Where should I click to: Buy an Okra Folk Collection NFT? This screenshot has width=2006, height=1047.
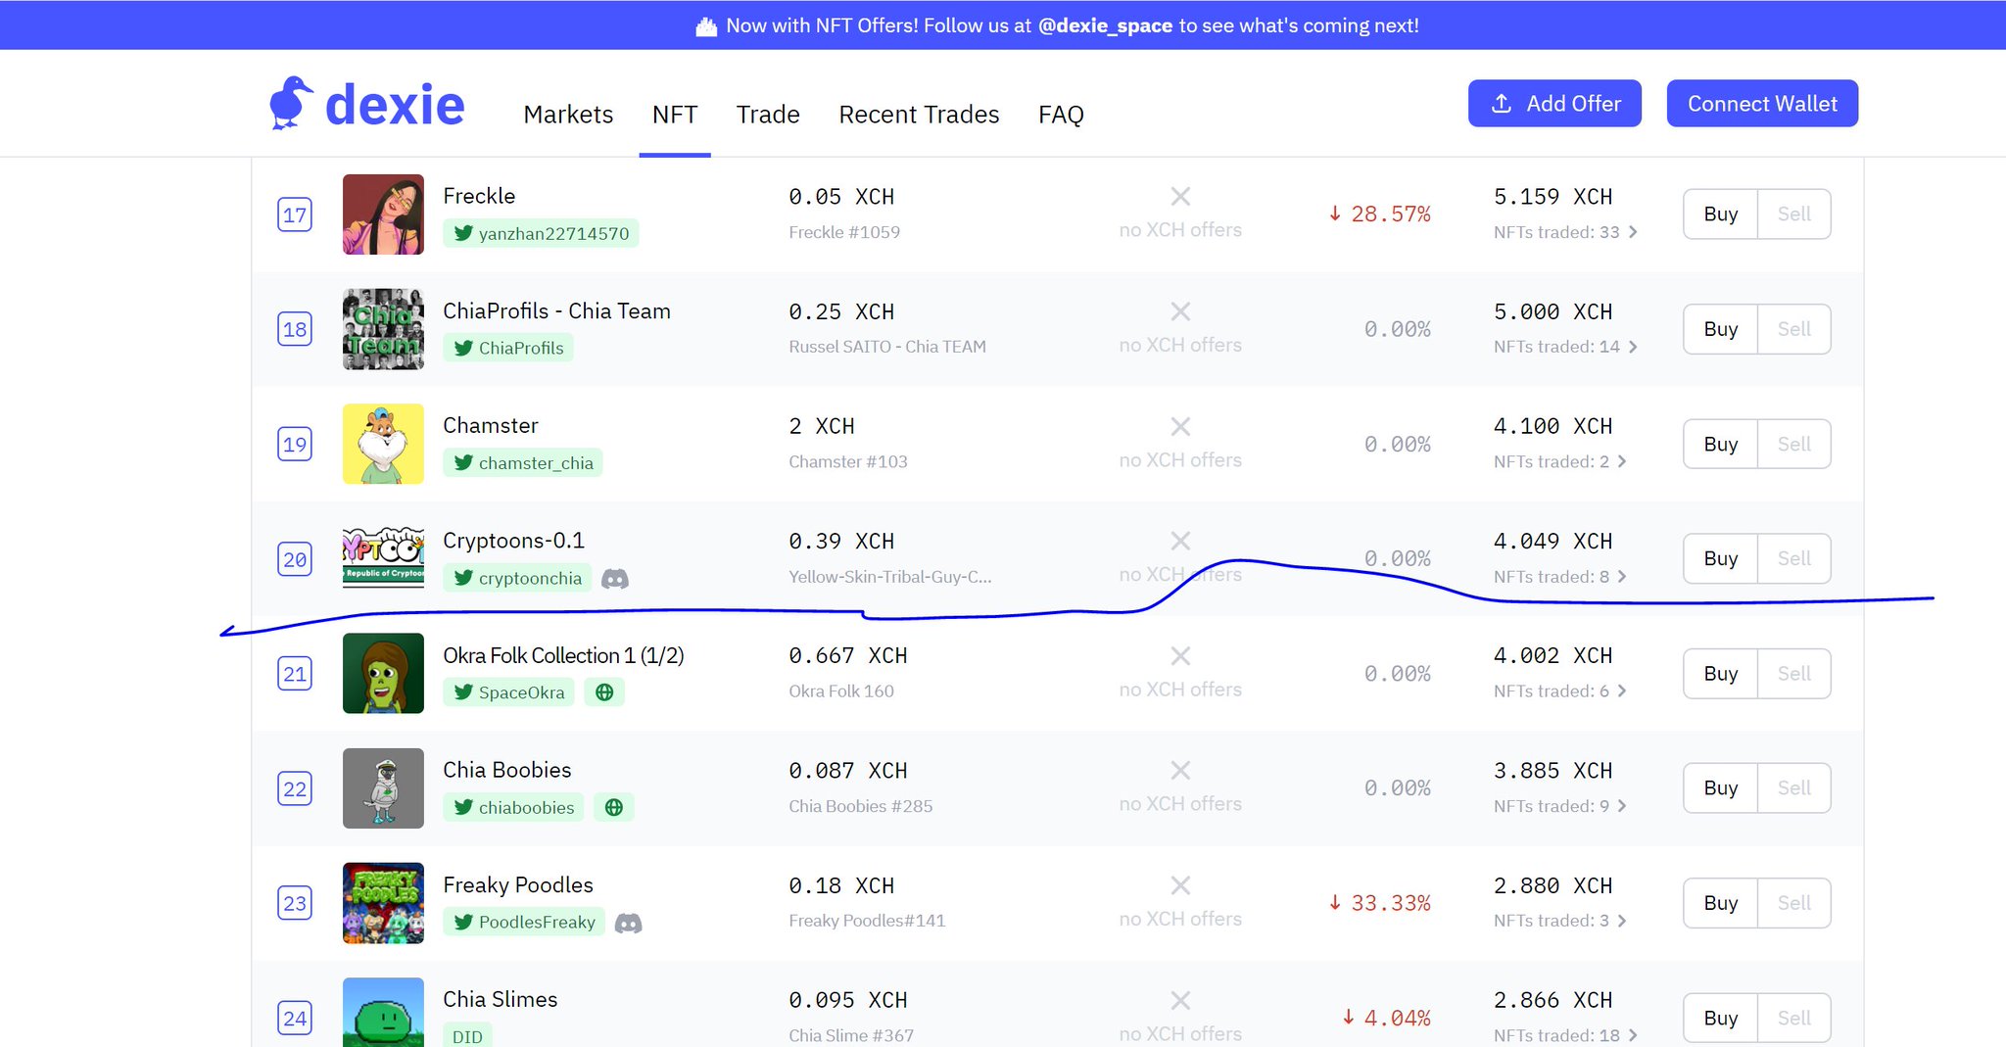(1720, 673)
